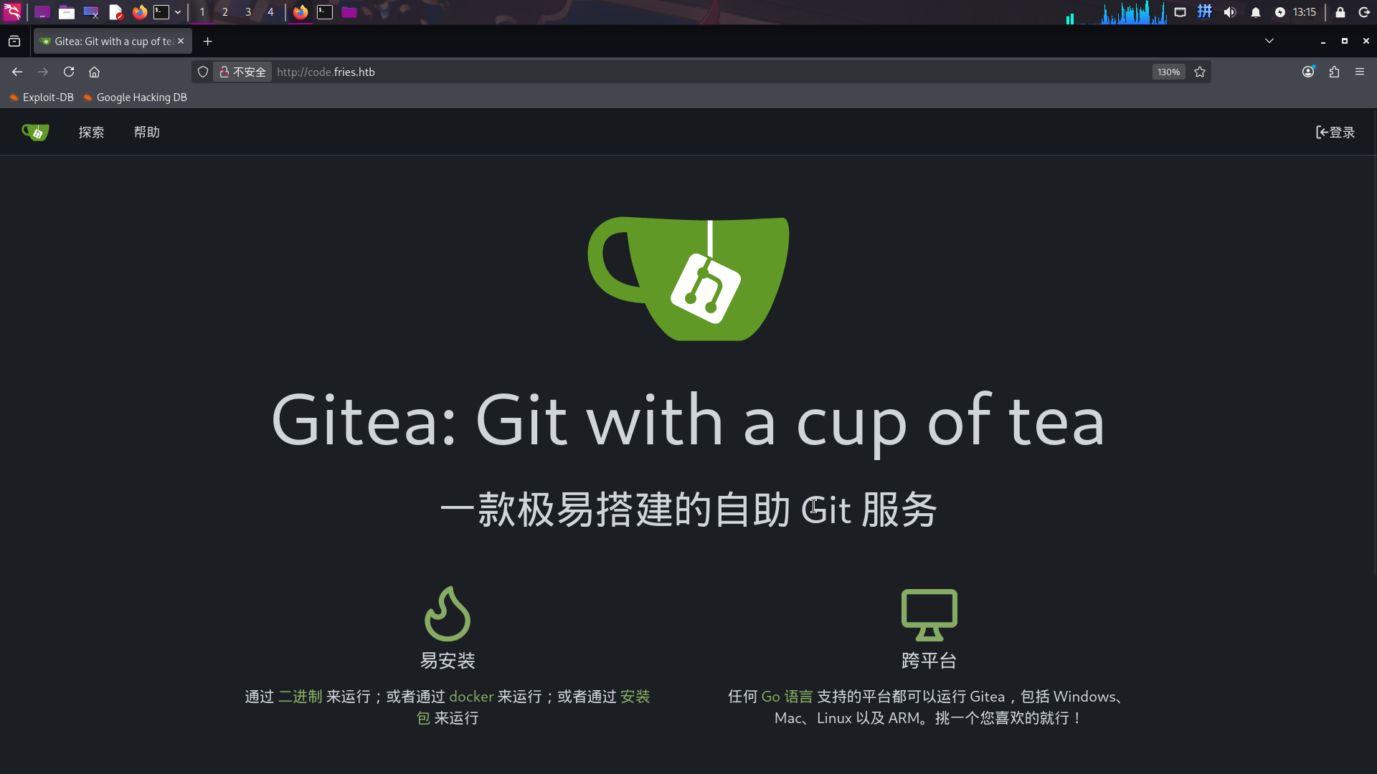Open the 帮助 help menu
Viewport: 1377px width, 774px height.
(x=147, y=133)
